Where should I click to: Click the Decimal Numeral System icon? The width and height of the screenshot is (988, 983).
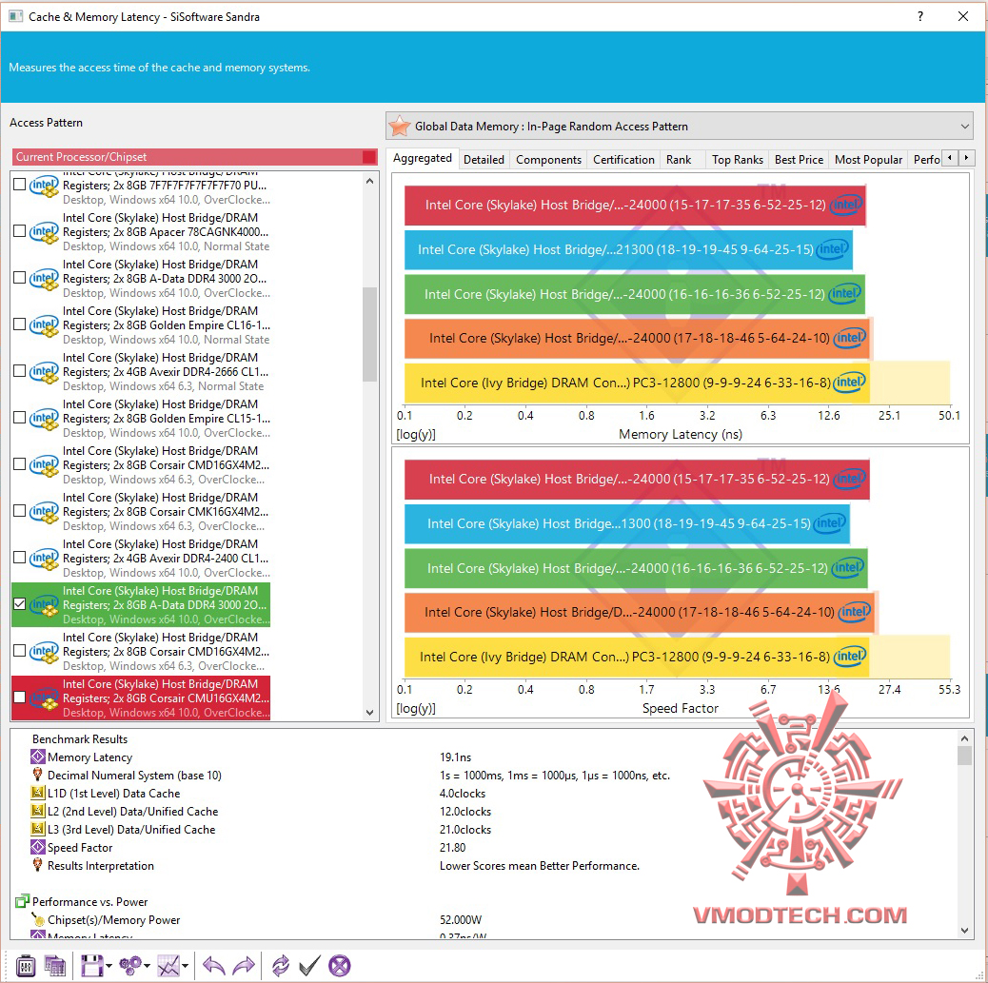click(x=38, y=775)
